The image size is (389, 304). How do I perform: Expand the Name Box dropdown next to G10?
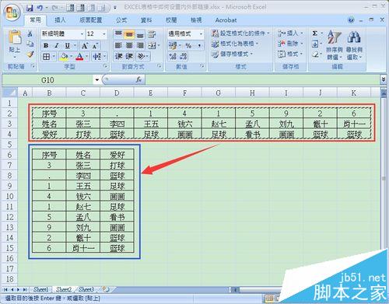click(x=97, y=80)
